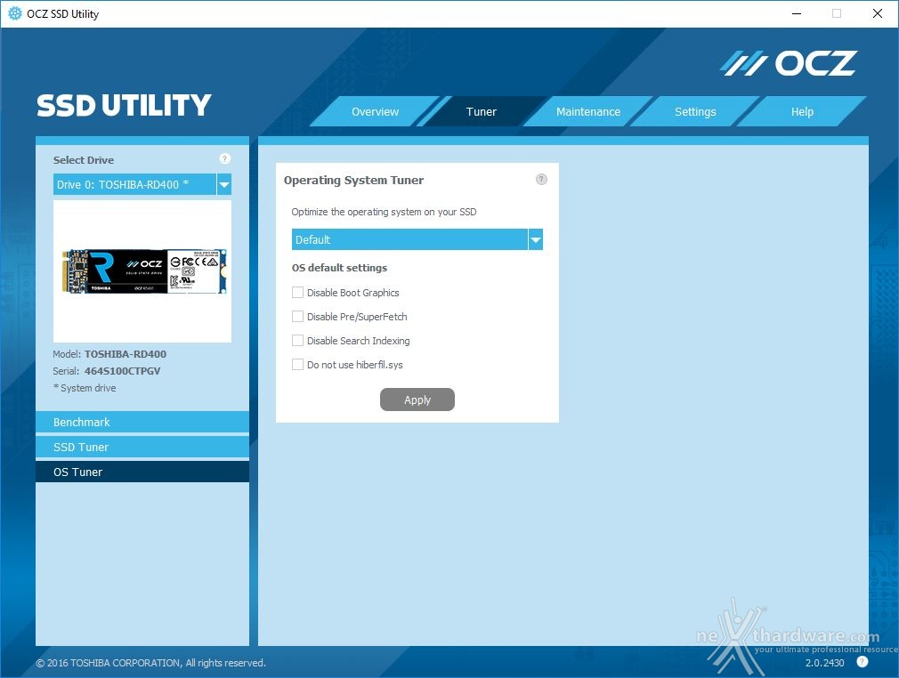Click the model name TOSHIBA-RD400
The image size is (899, 678).
[125, 354]
